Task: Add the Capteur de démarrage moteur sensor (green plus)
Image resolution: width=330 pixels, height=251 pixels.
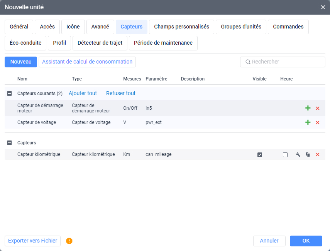Action: tap(308, 108)
